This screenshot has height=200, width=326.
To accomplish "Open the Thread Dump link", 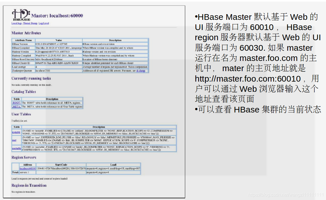I will [30, 23].
